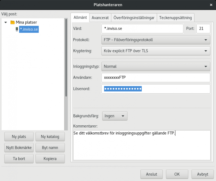The image size is (216, 181).
Task: Open the Bakgrundsfärg color dropdown
Action: tap(114, 116)
